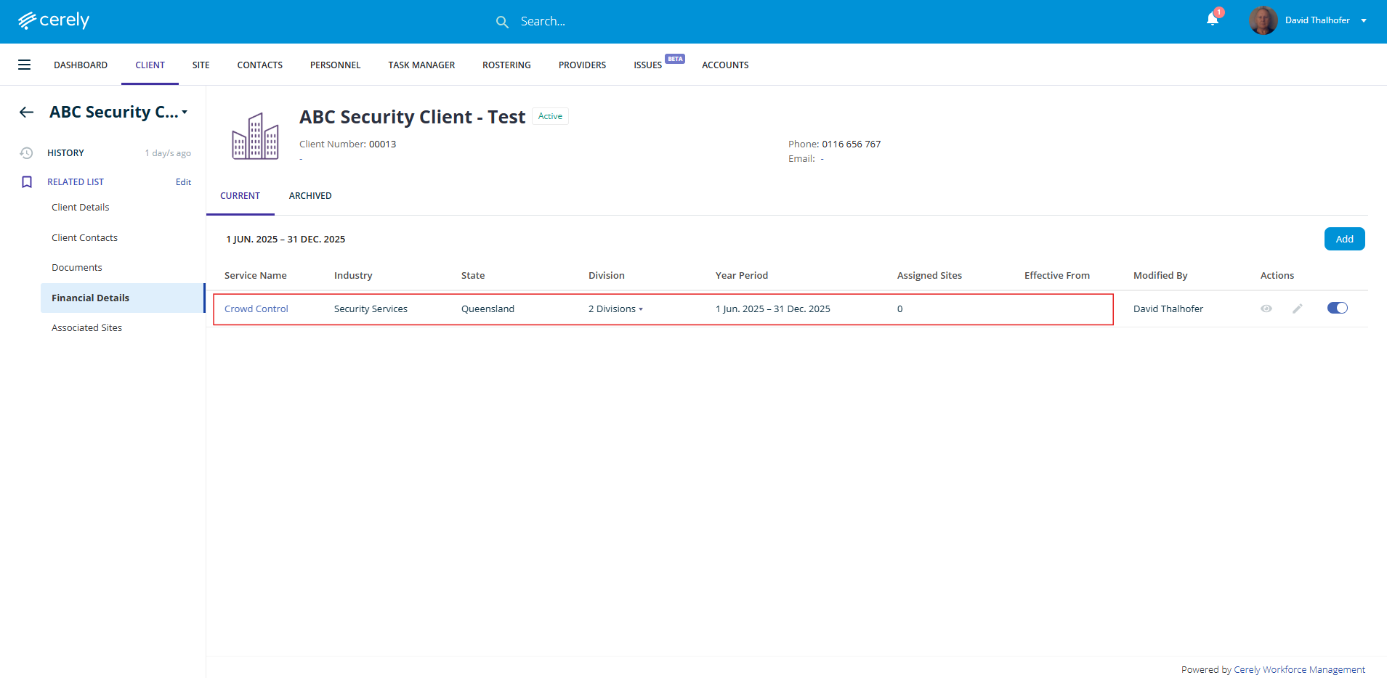Click Edit next to Related List
Image resolution: width=1387 pixels, height=678 pixels.
[x=183, y=182]
